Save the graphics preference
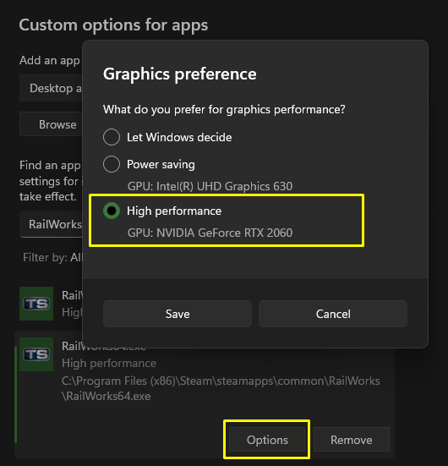The height and width of the screenshot is (466, 448). point(178,314)
